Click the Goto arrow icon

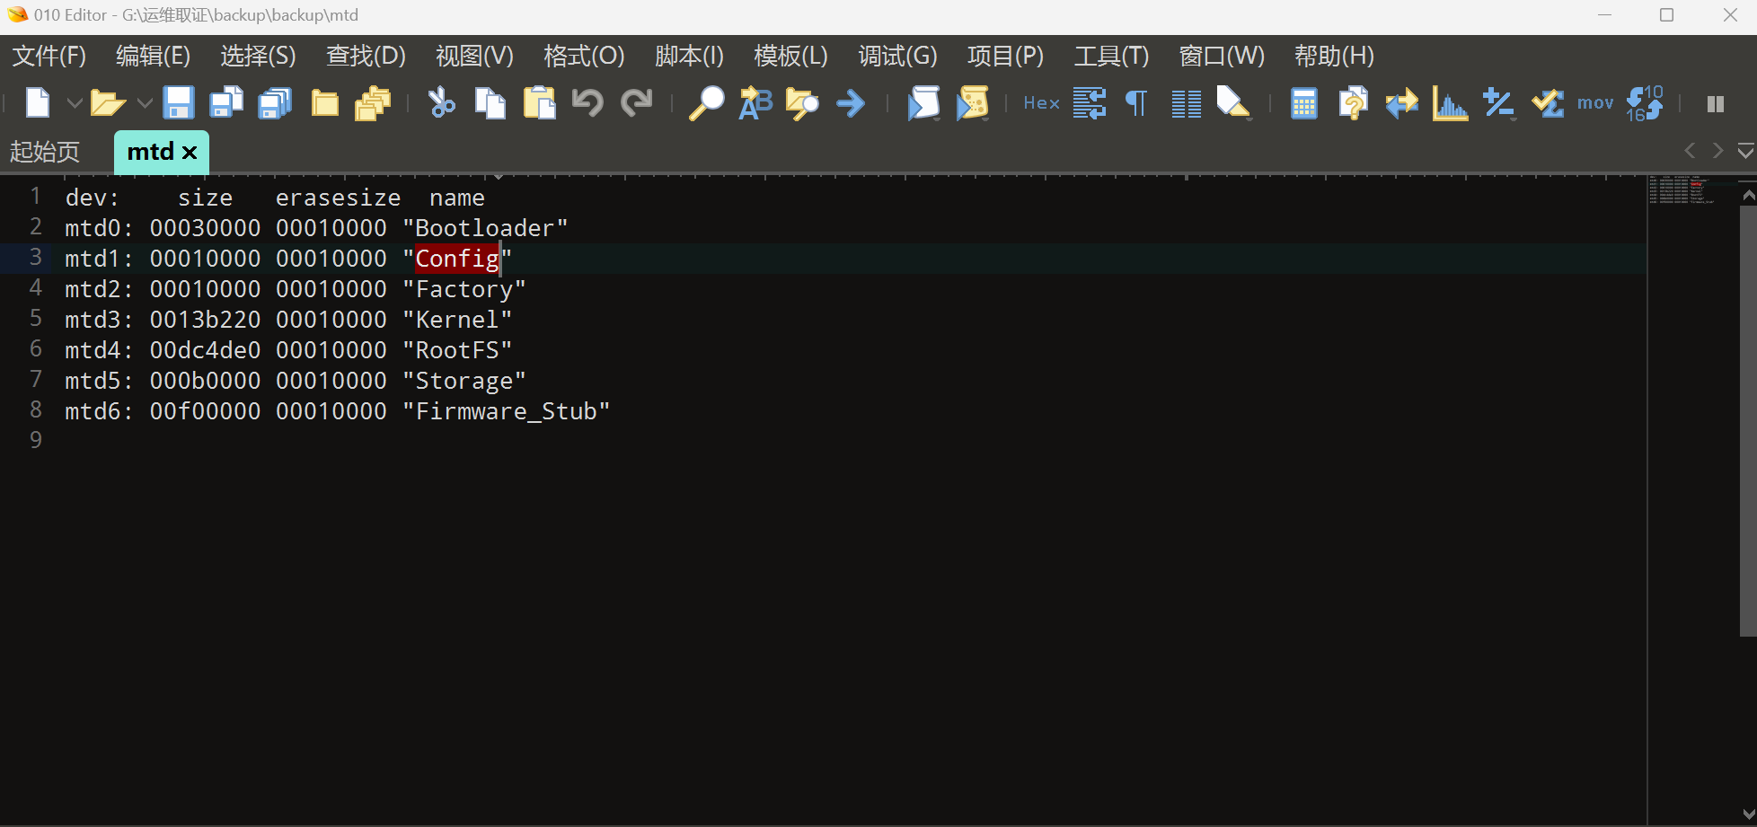(x=851, y=103)
